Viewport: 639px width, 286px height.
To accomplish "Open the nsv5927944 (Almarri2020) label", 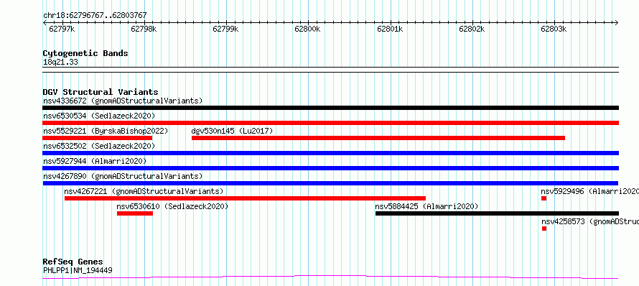I will [95, 161].
